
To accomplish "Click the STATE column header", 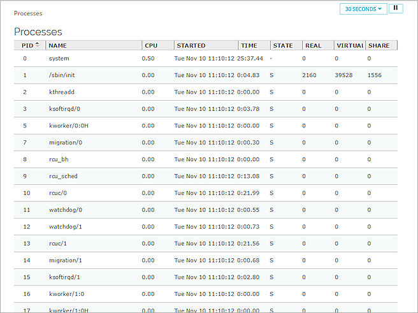I will click(x=283, y=46).
